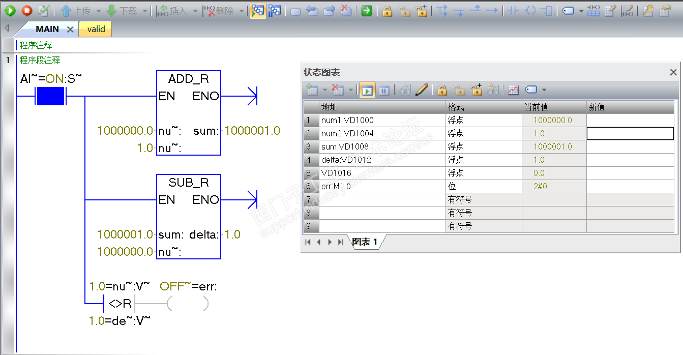The image size is (683, 355).
Task: Toggle the symbol info table icon
Action: point(593,11)
